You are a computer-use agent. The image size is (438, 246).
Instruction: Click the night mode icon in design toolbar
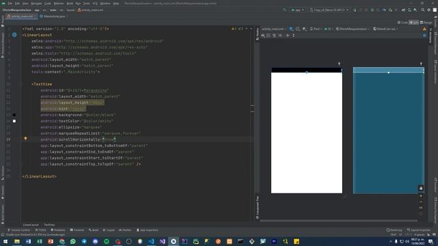pyautogui.click(x=304, y=29)
